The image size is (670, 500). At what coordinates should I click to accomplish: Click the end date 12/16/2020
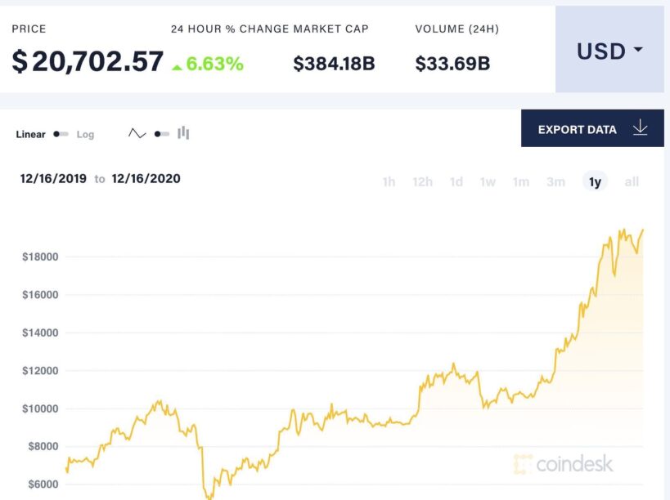click(146, 179)
